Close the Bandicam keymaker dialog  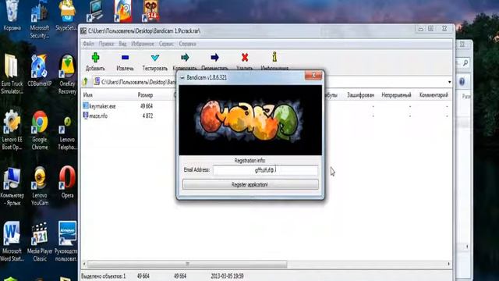coord(313,76)
